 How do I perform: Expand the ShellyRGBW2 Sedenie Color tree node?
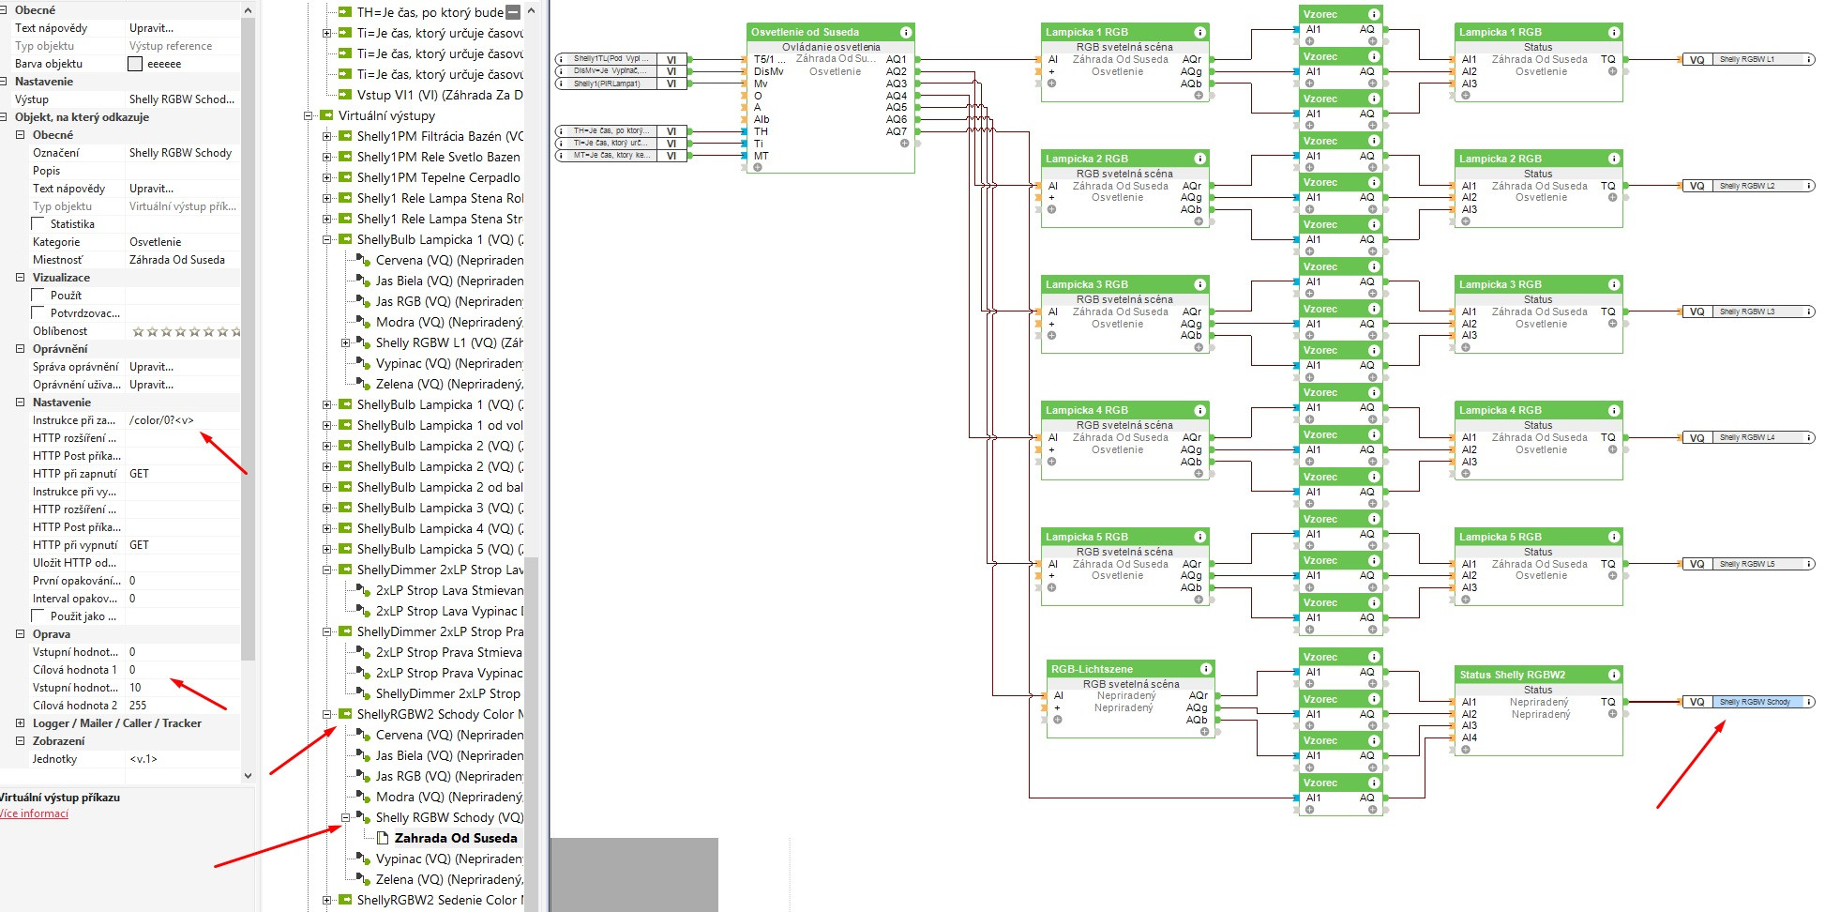(327, 900)
